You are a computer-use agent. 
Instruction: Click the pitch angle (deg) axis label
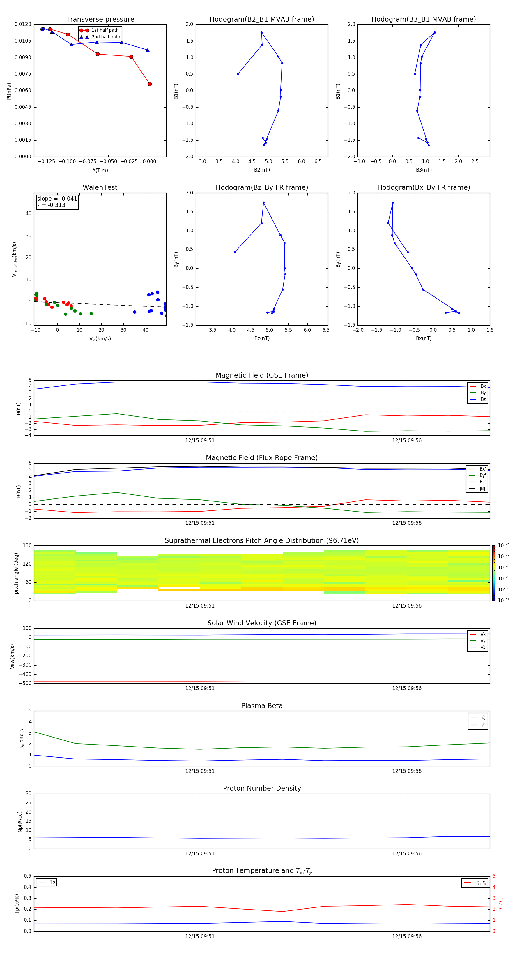click(16, 573)
